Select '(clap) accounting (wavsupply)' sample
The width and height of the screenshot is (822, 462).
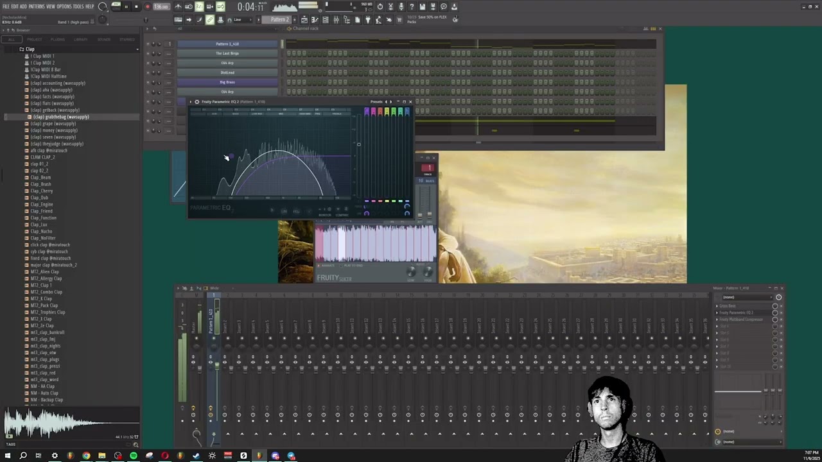pyautogui.click(x=58, y=83)
